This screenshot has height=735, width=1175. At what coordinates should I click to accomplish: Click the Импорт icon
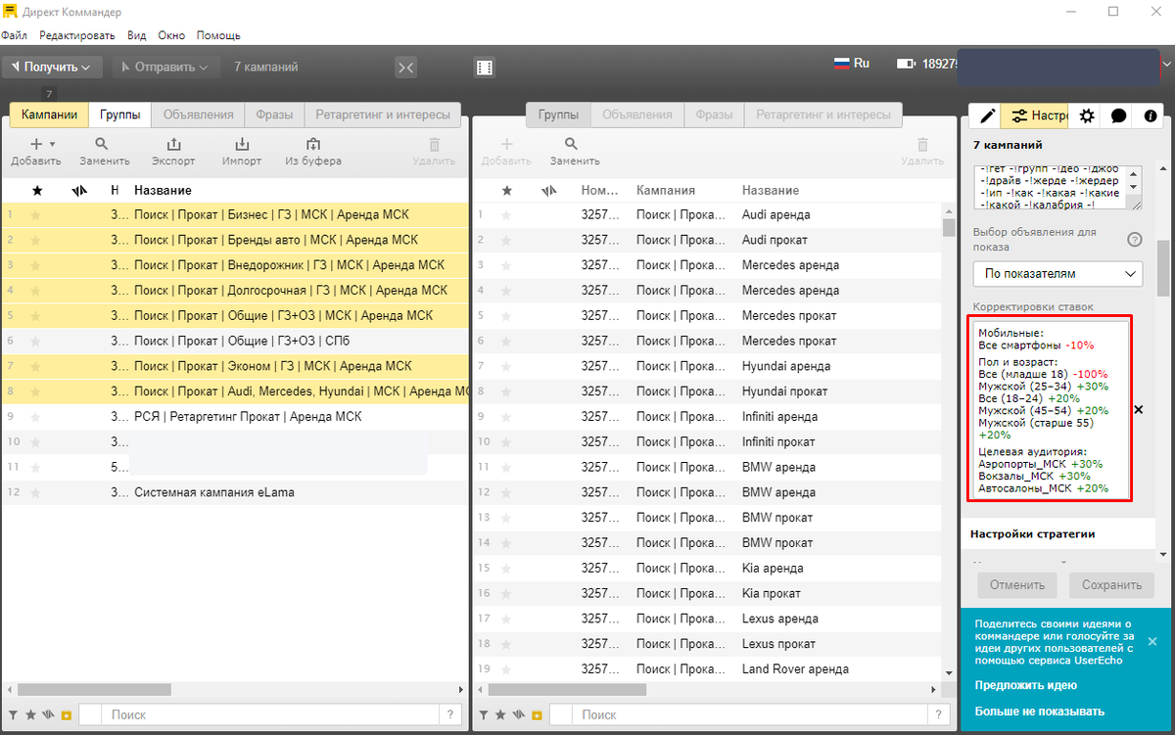(x=242, y=144)
